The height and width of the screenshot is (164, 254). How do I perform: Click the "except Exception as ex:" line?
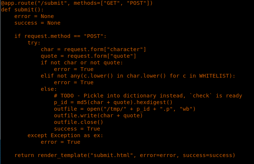coord(65,135)
